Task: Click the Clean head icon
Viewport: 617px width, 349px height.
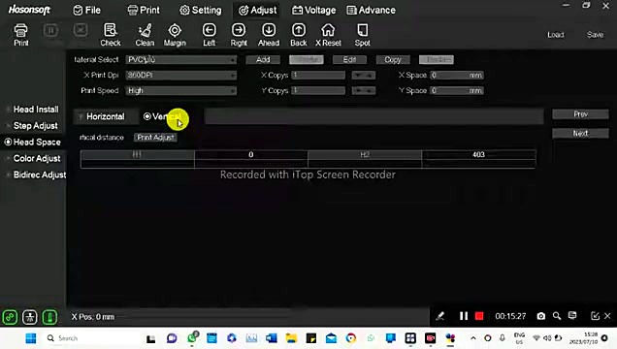Action: pos(145,35)
